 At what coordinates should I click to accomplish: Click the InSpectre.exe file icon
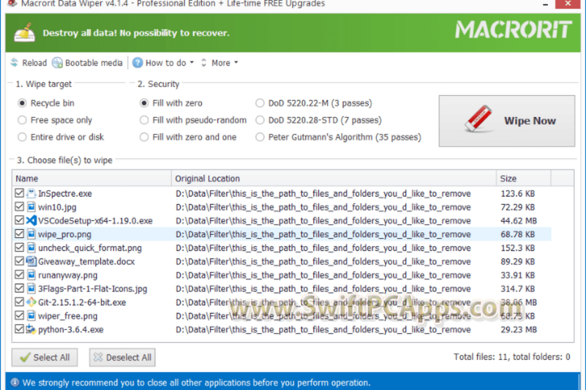point(32,193)
